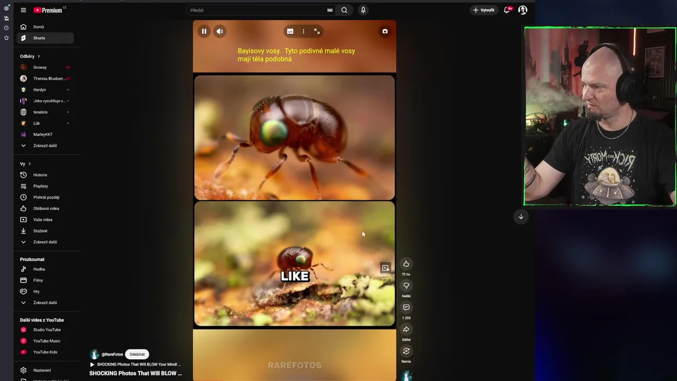Open the linked SHOCKING Photos video

click(x=135, y=365)
